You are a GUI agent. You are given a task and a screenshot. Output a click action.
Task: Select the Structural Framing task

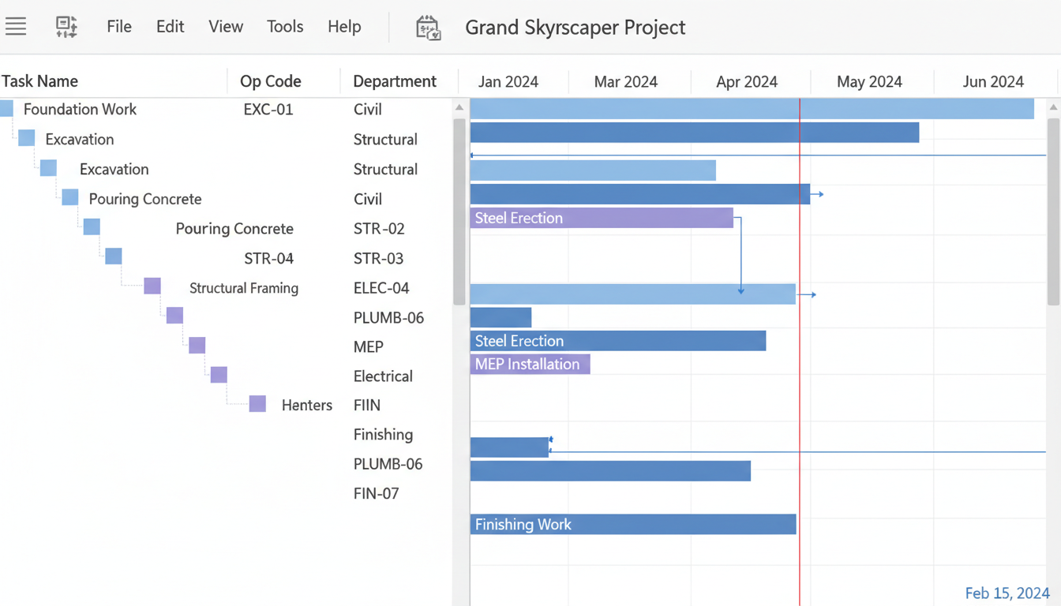pos(244,288)
